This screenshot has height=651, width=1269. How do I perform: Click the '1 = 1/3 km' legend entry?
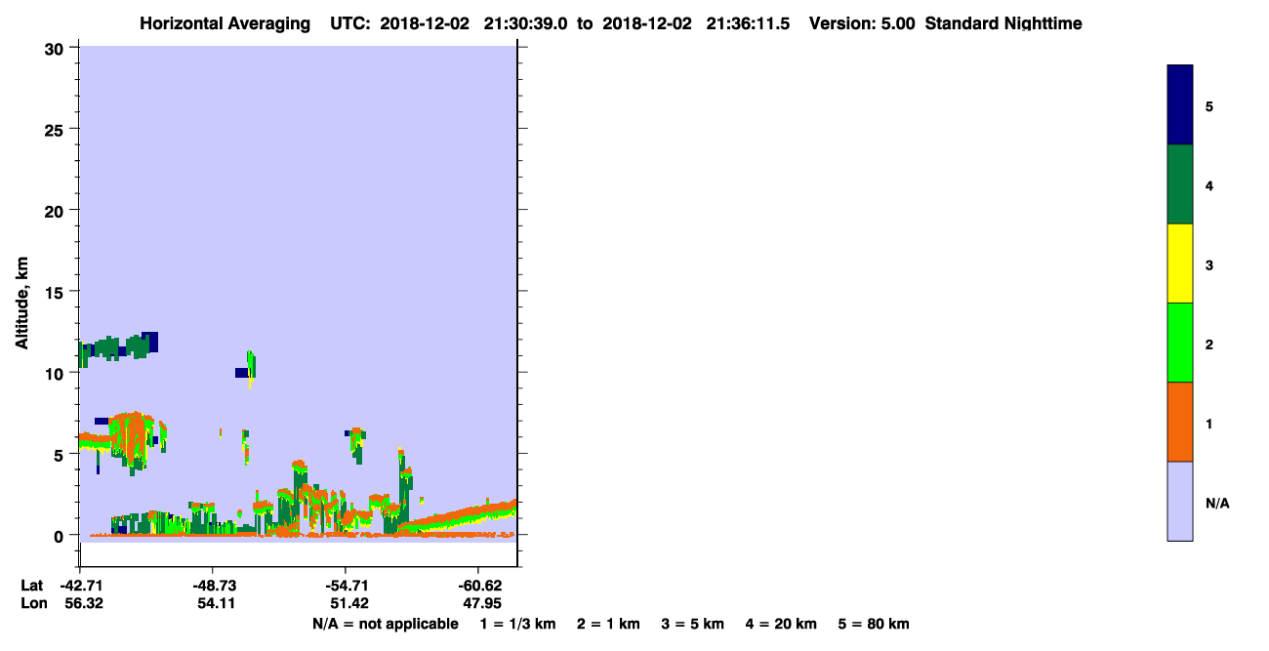click(x=517, y=624)
